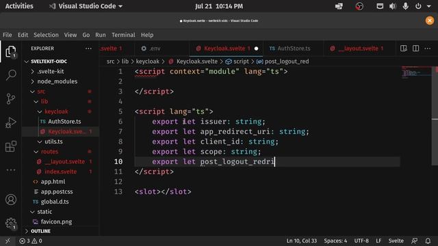Screen dimensions: 438x246
Task: Change indentation via Spaces: 4
Action: tap(335, 241)
